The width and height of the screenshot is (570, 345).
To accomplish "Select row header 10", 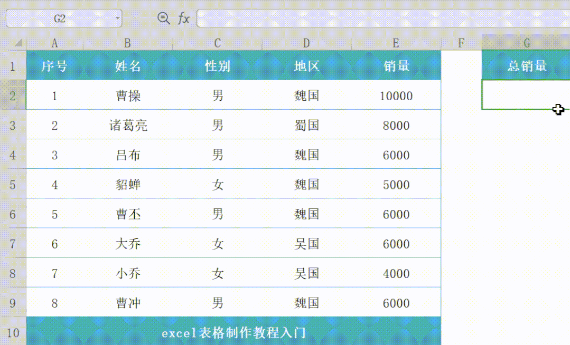I will click(x=13, y=332).
